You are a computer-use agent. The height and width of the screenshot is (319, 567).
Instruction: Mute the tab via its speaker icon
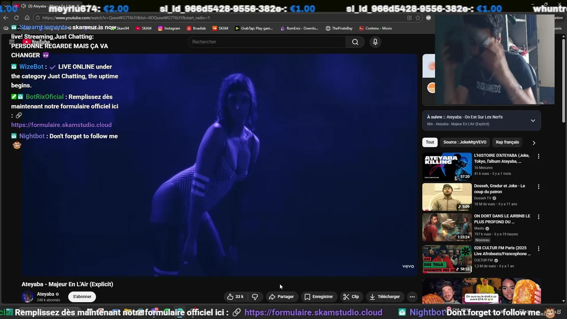pyautogui.click(x=23, y=6)
